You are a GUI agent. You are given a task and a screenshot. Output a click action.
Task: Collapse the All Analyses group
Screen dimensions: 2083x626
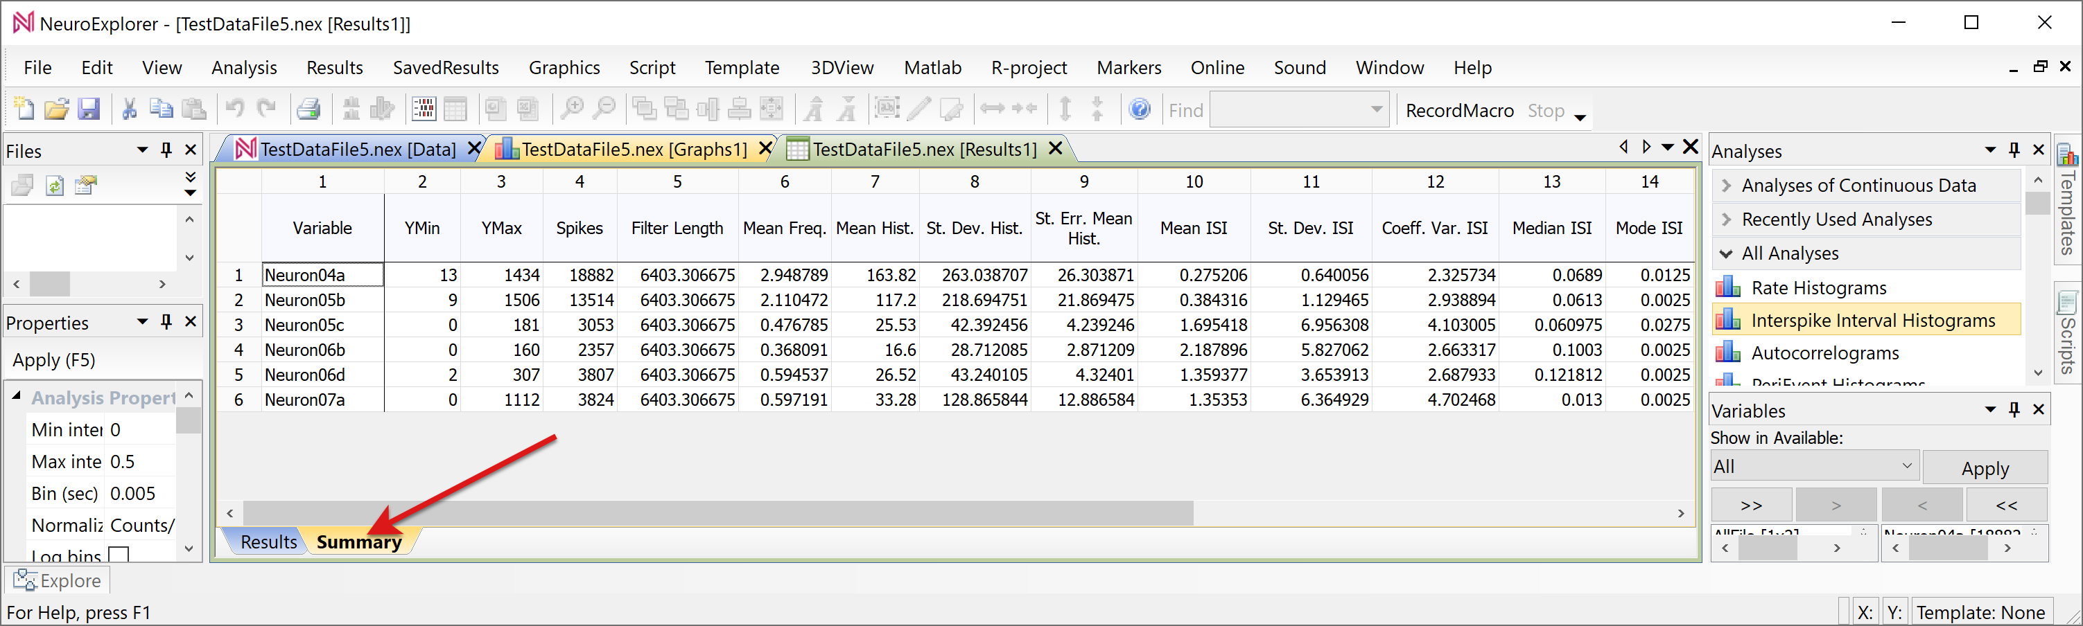(1727, 253)
